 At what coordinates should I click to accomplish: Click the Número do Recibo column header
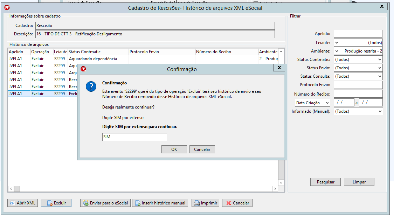coord(227,52)
